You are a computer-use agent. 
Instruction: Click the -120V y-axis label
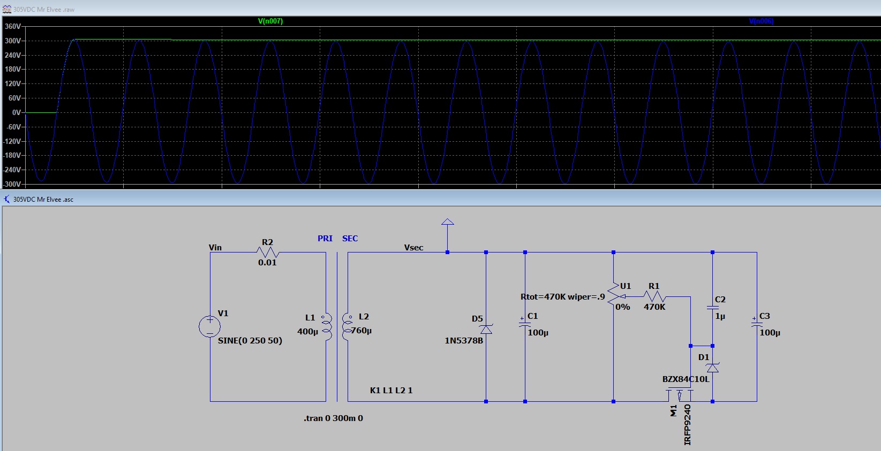pos(12,142)
